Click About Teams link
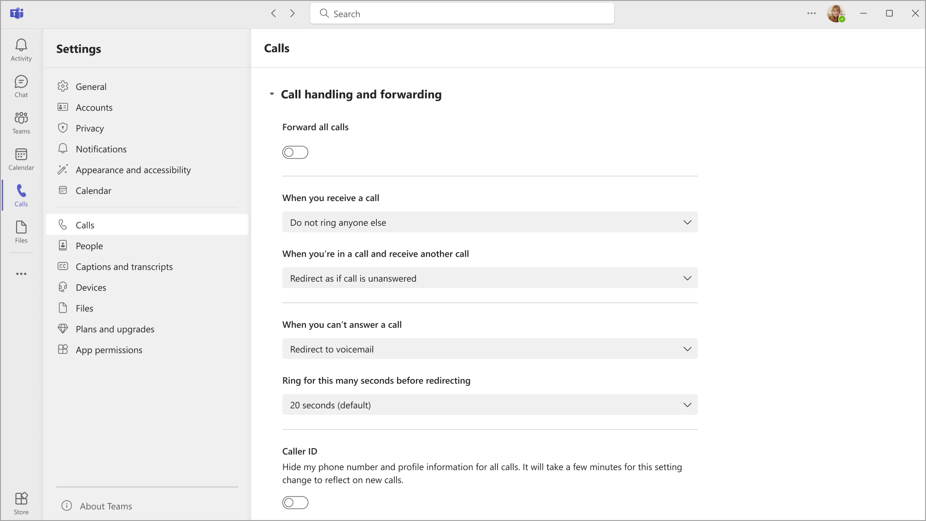Image resolution: width=926 pixels, height=521 pixels. (105, 506)
